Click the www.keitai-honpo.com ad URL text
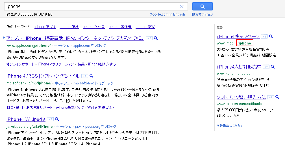Screen dimensions: 285x145 point(235,73)
